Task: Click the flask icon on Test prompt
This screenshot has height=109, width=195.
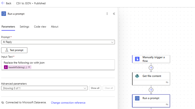Action: pyautogui.click(x=7, y=50)
